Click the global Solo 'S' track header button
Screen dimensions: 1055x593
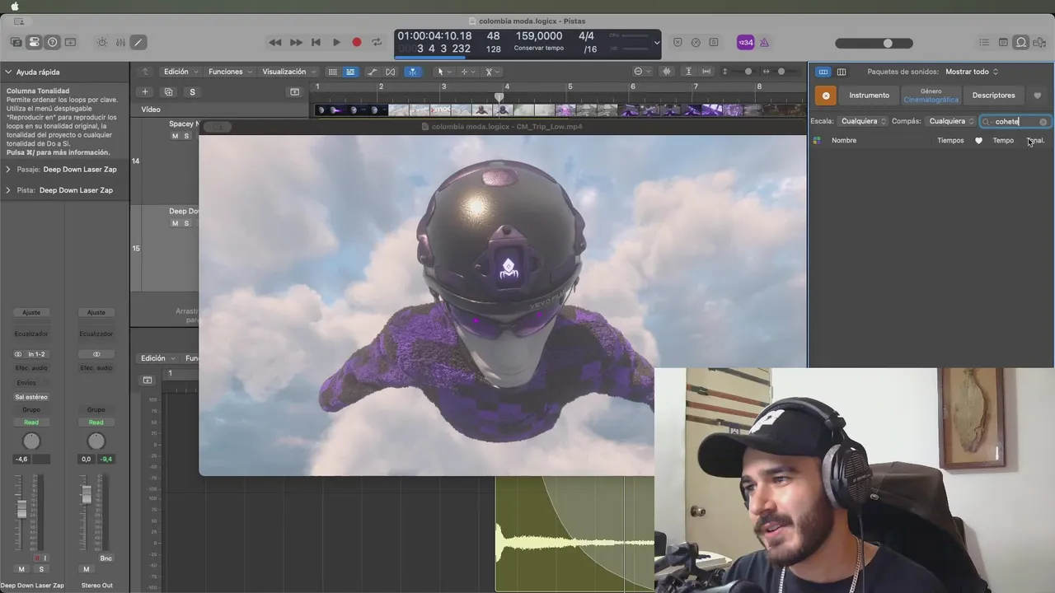pyautogui.click(x=192, y=91)
